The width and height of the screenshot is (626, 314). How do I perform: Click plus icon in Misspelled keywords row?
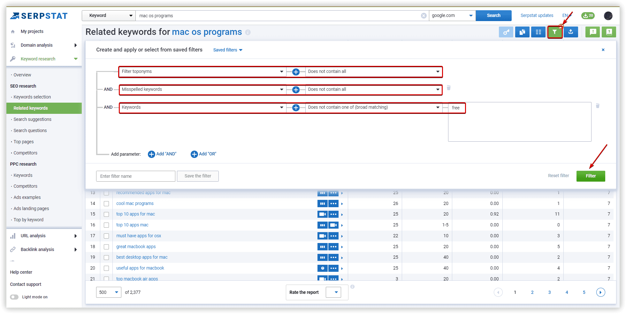click(296, 90)
